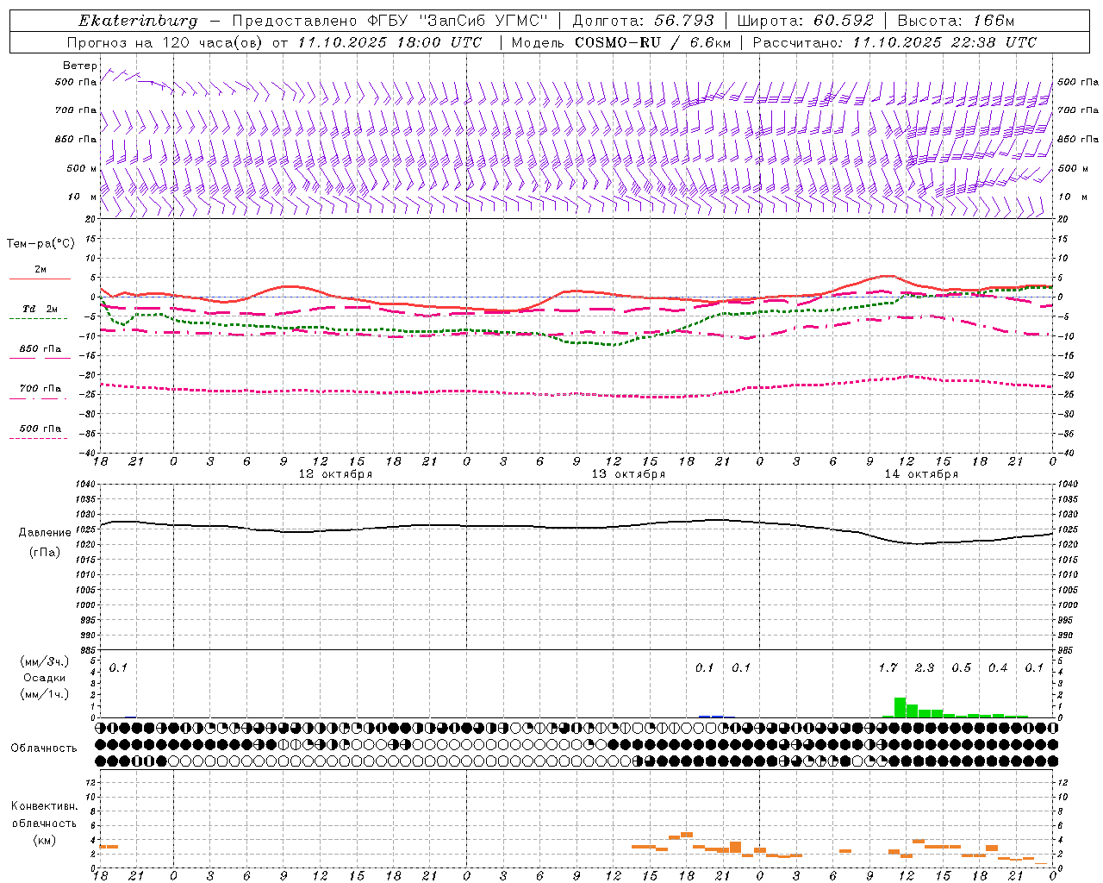Viewport: 1103px width, 883px height.
Task: Click the 14 октября date label
Action: 921,474
